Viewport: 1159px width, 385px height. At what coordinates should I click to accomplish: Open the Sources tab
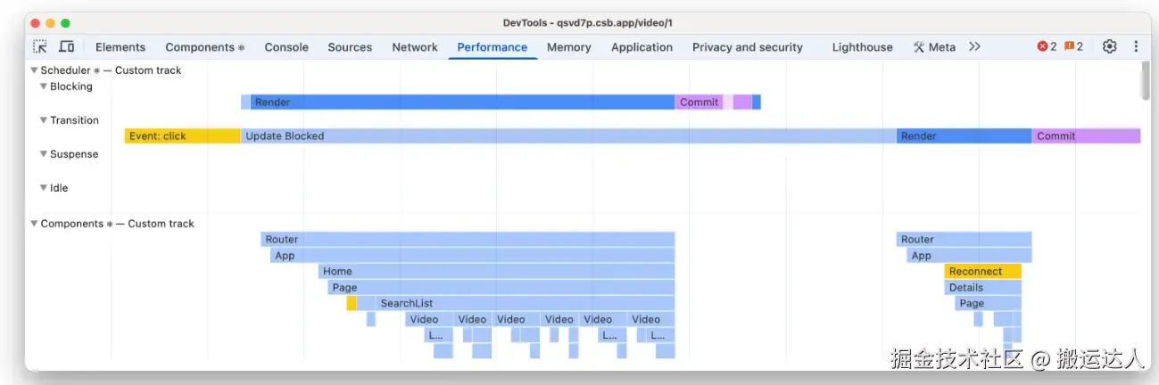[350, 47]
